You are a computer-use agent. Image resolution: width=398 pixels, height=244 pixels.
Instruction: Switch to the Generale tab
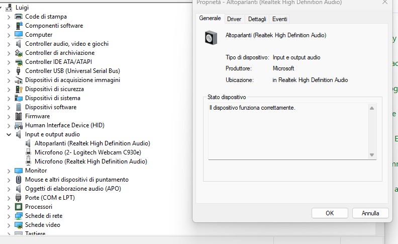pyautogui.click(x=210, y=18)
